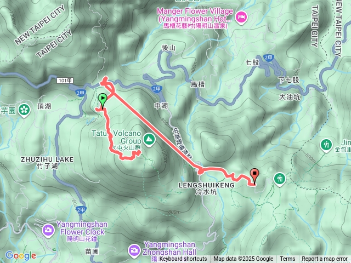351x263 pixels.
Task: Select the hiking icon beside the red marker
Action: click(279, 179)
